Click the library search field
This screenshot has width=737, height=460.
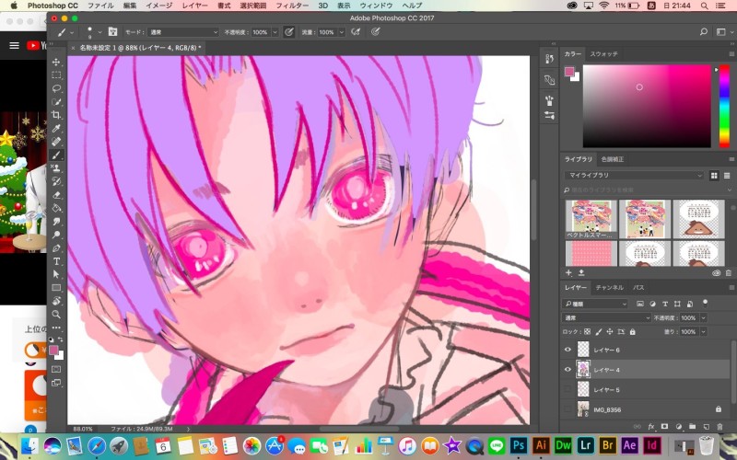click(647, 190)
